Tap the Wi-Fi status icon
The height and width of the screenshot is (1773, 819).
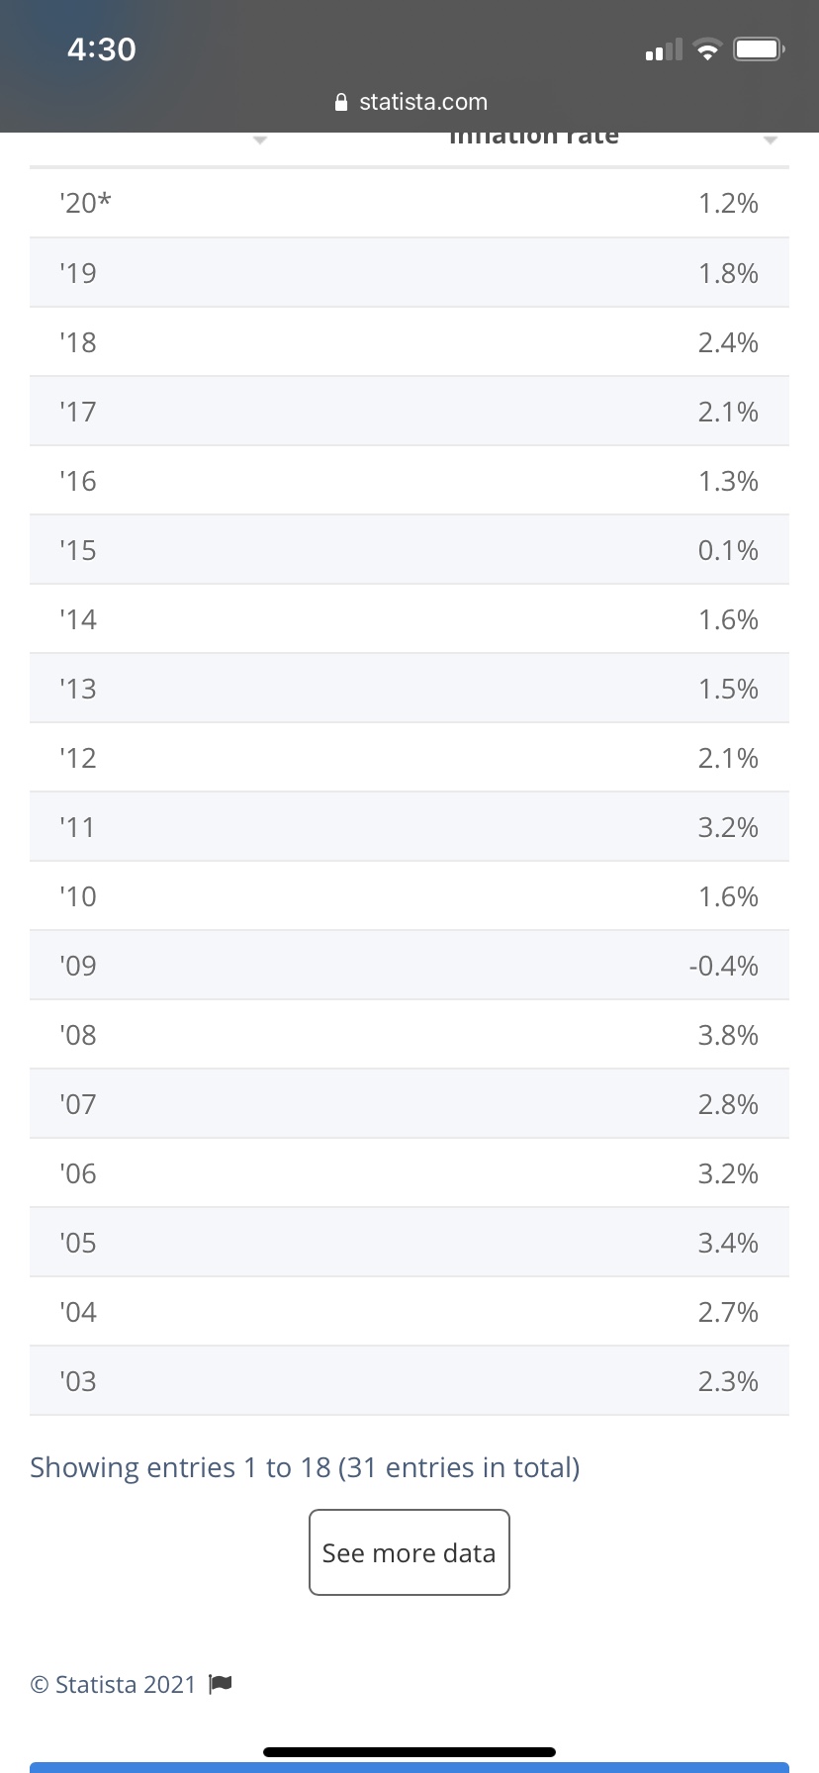[x=706, y=49]
